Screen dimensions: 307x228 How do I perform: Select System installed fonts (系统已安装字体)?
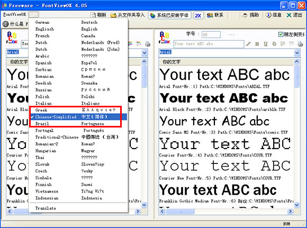[x=169, y=15]
